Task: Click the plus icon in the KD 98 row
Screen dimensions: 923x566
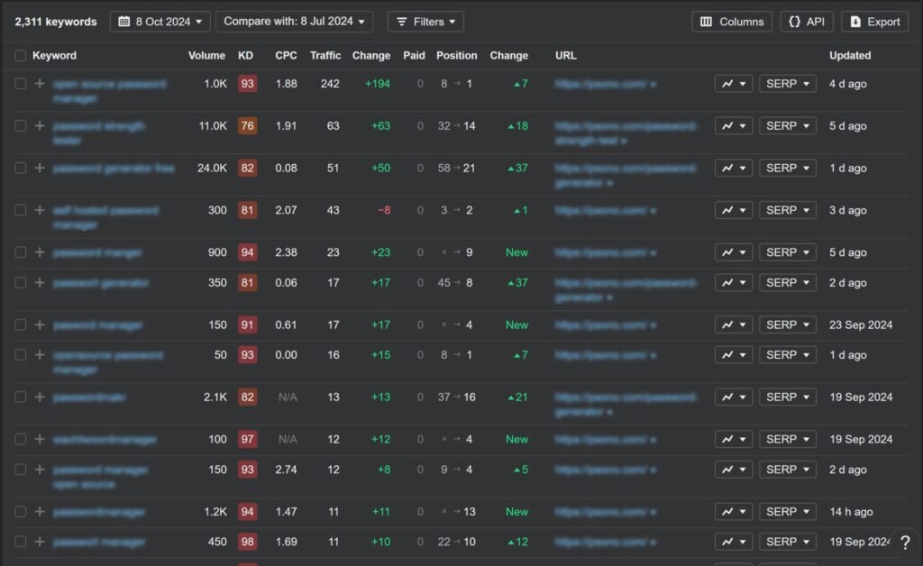Action: pyautogui.click(x=40, y=542)
